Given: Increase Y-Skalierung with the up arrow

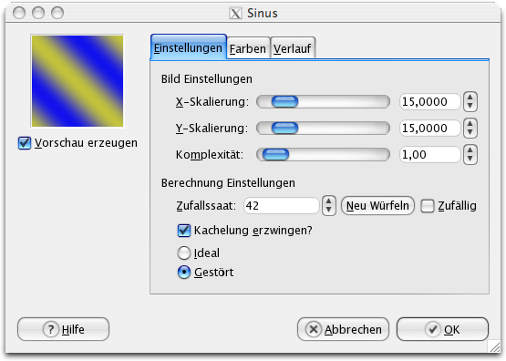Looking at the screenshot, I should [470, 124].
